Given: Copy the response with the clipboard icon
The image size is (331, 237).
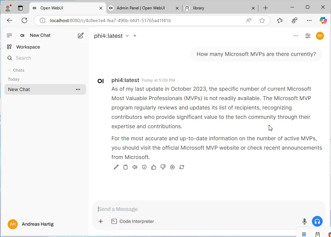Looking at the screenshot, I should tap(126, 167).
